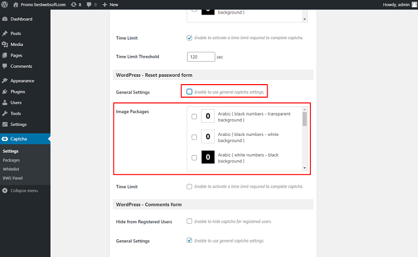Image resolution: width=418 pixels, height=257 pixels.
Task: Click the WordPress - Comments form heading
Action: (x=149, y=204)
